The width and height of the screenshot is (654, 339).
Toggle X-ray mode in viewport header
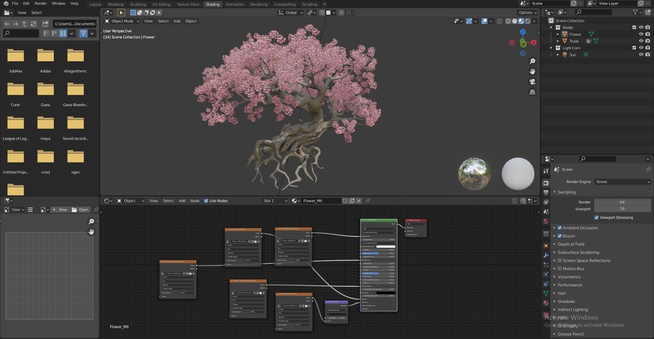tap(499, 21)
